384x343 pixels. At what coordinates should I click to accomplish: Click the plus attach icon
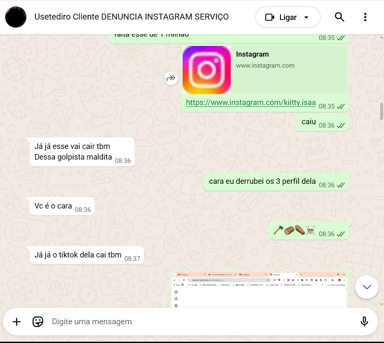pos(17,322)
